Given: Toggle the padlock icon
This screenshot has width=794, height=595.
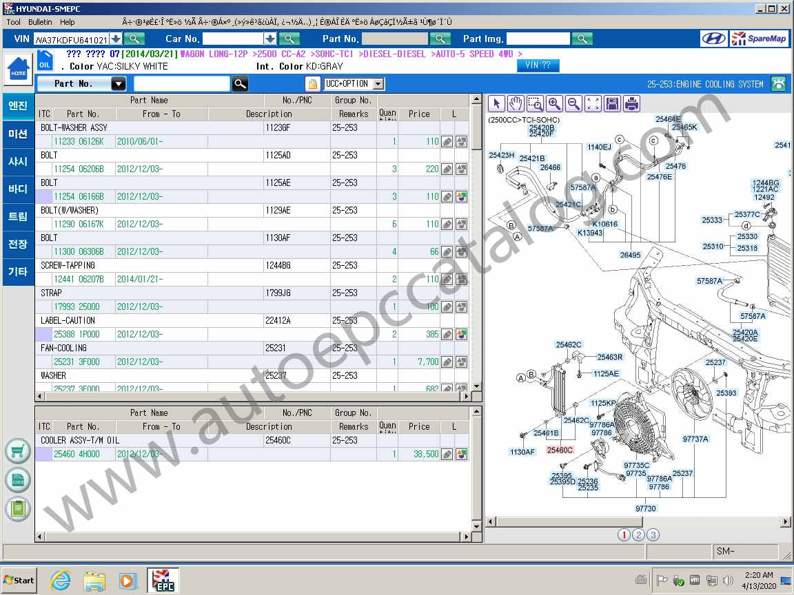Looking at the screenshot, I should pyautogui.click(x=312, y=83).
